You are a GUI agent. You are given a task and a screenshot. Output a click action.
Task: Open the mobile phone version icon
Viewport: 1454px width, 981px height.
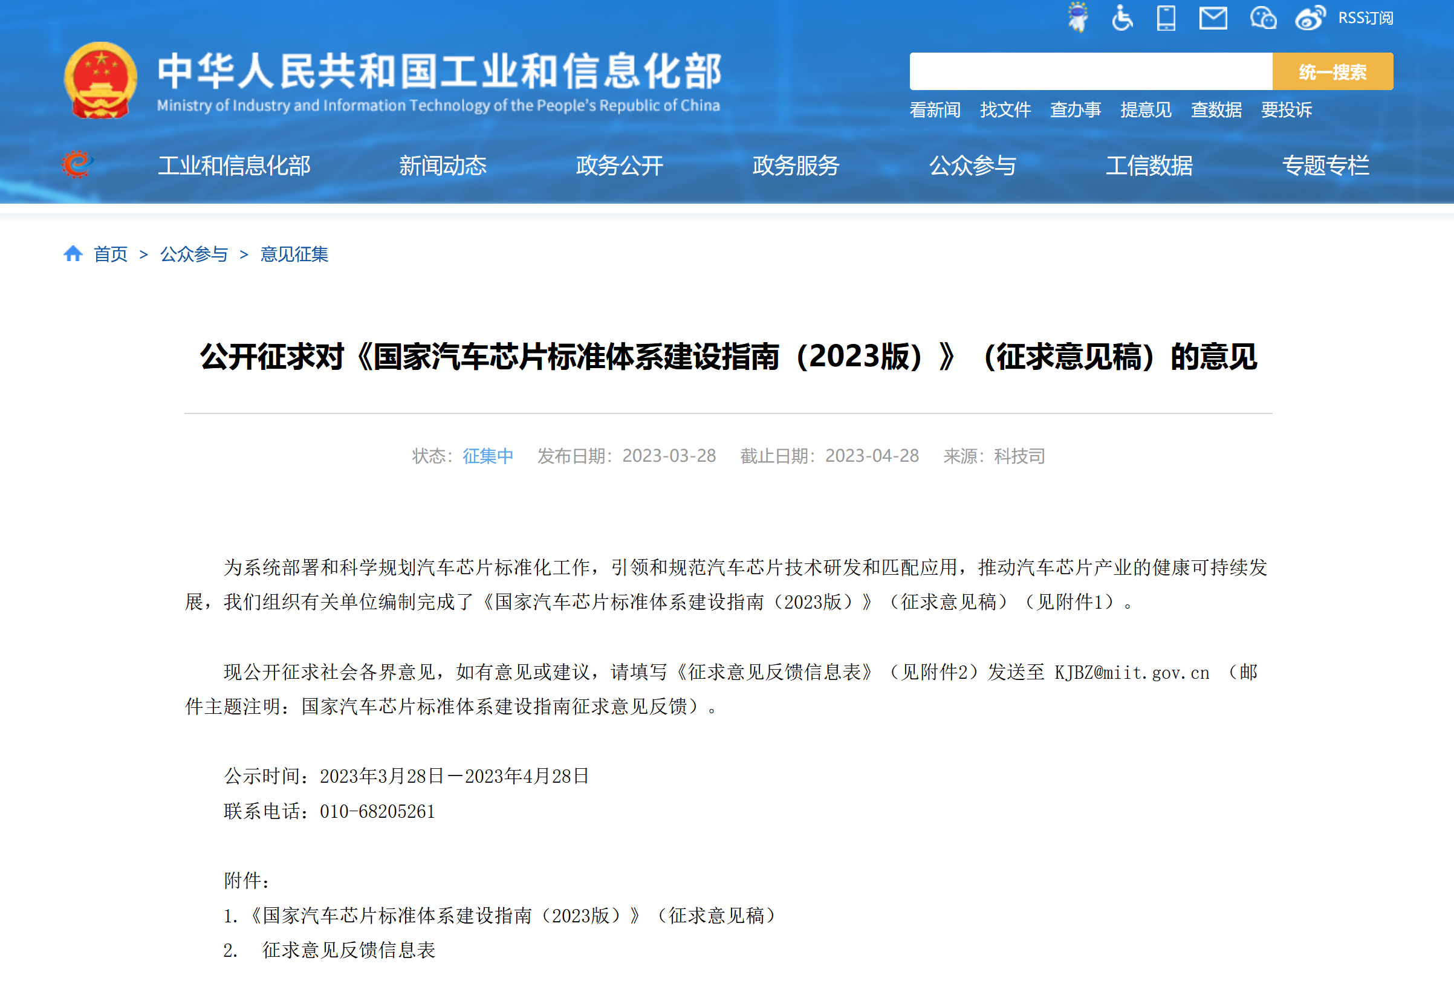[x=1166, y=18]
